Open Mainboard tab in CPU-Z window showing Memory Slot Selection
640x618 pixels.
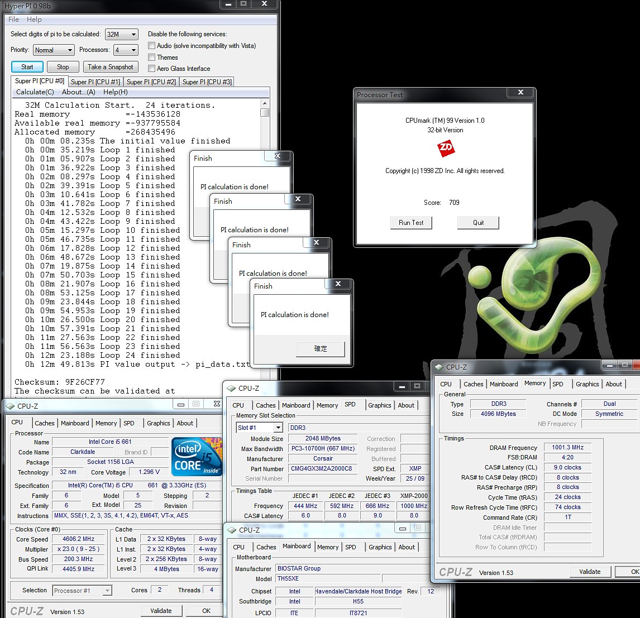point(296,405)
